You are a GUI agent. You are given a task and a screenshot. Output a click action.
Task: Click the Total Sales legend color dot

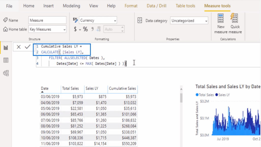tap(197, 95)
